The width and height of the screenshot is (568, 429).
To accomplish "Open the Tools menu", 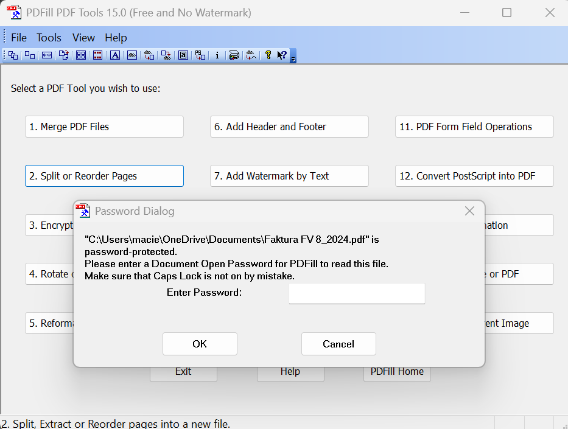I will 49,38.
